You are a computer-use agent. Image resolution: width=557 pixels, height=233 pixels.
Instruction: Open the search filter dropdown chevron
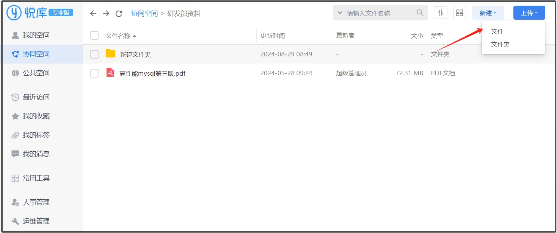click(x=340, y=13)
